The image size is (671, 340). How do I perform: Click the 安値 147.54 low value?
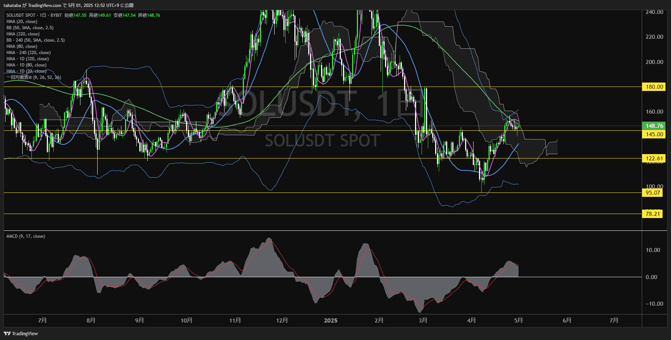(124, 15)
